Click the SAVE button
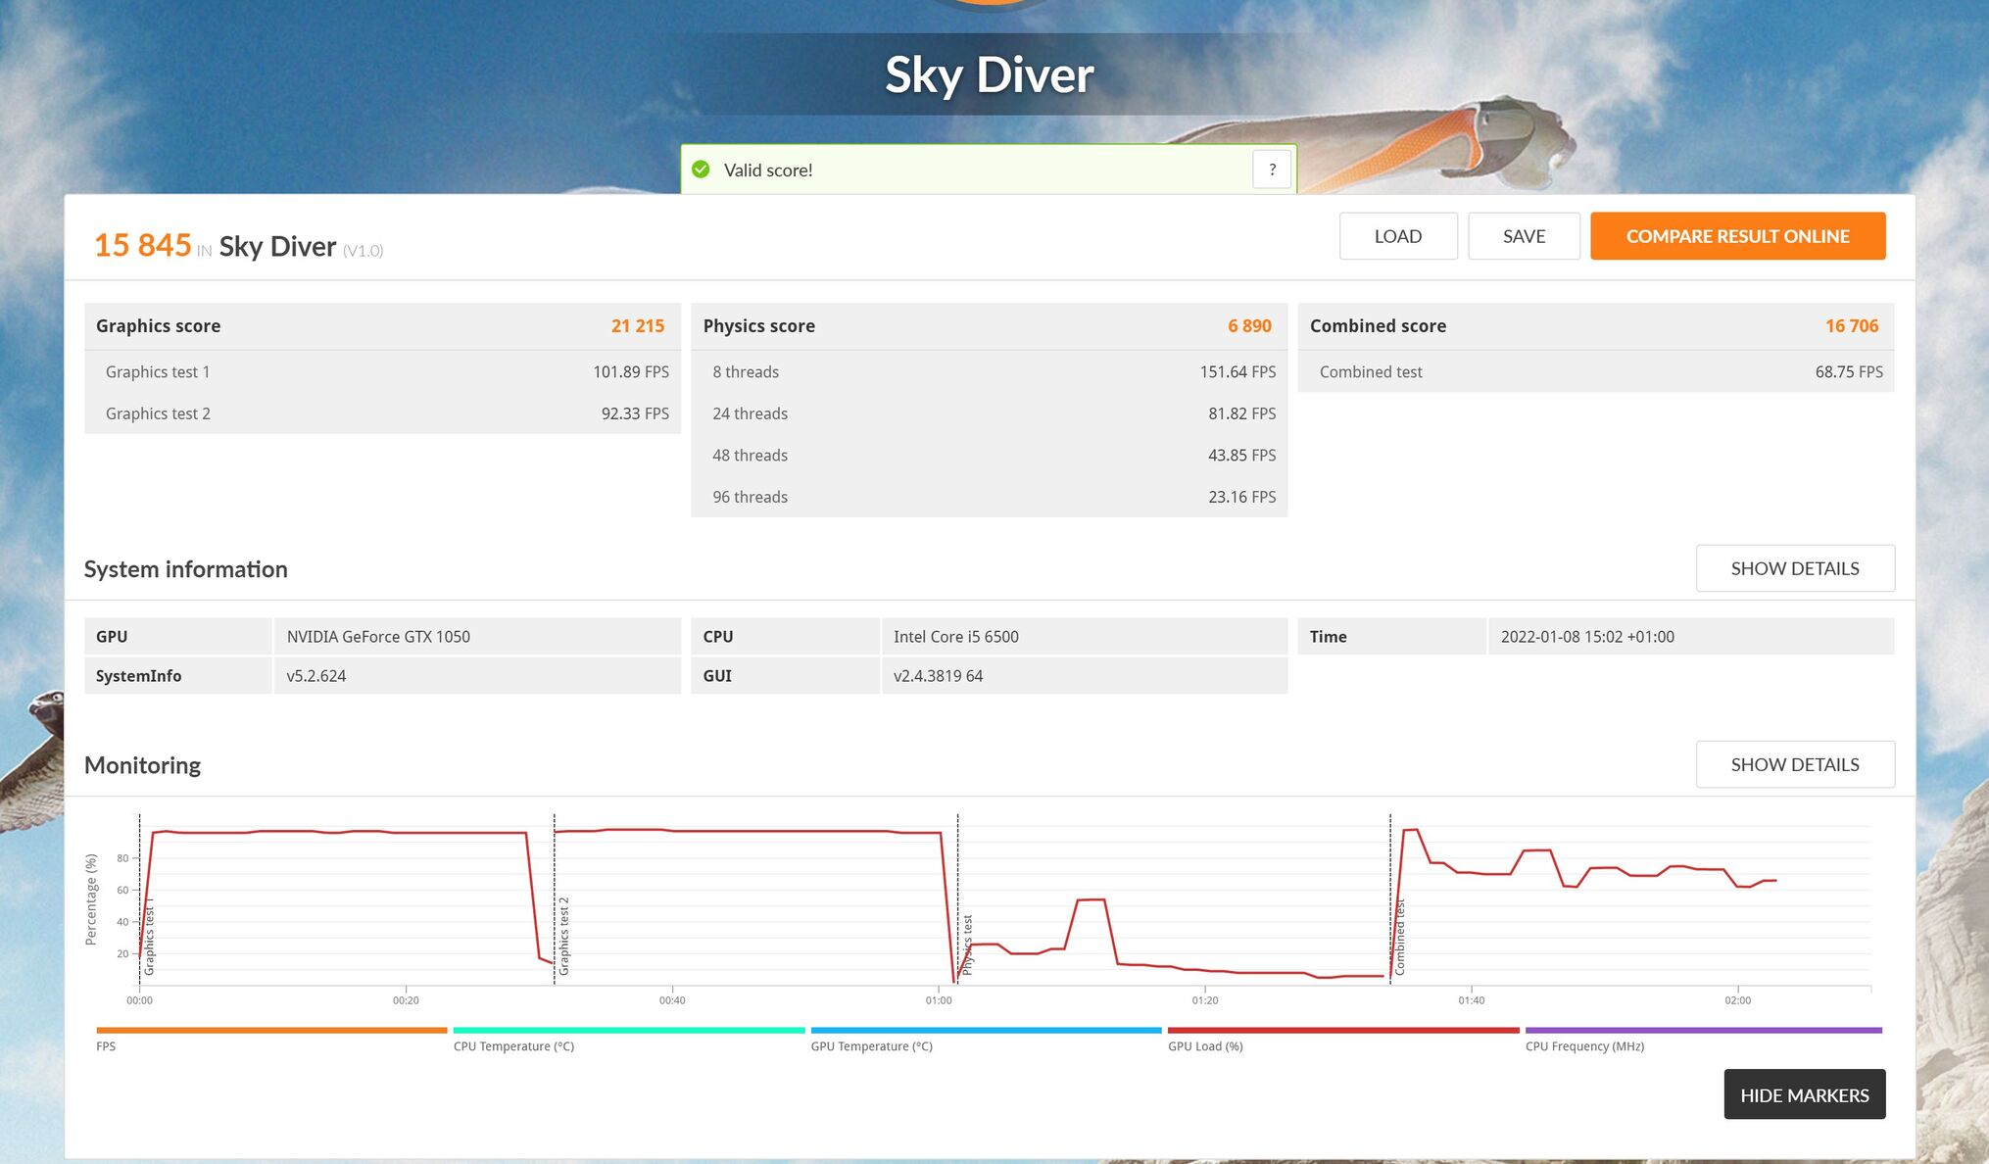This screenshot has height=1164, width=1989. 1524,236
